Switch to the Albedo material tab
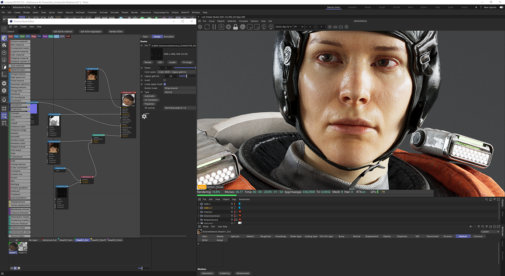 [x=220, y=236]
